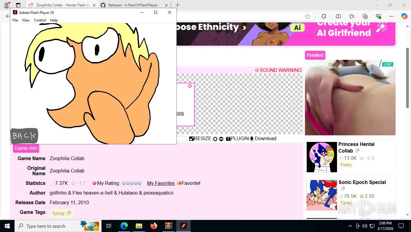Open Browser essentials heart icon

point(378,16)
